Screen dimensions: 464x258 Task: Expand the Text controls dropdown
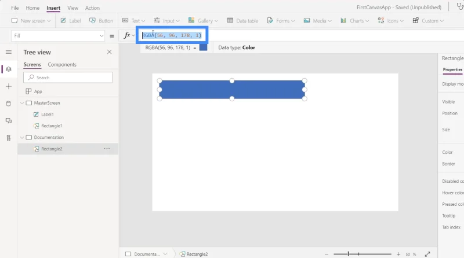click(133, 21)
